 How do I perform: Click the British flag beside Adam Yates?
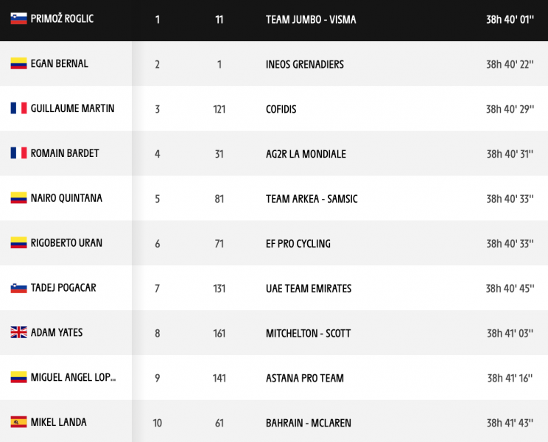(18, 332)
